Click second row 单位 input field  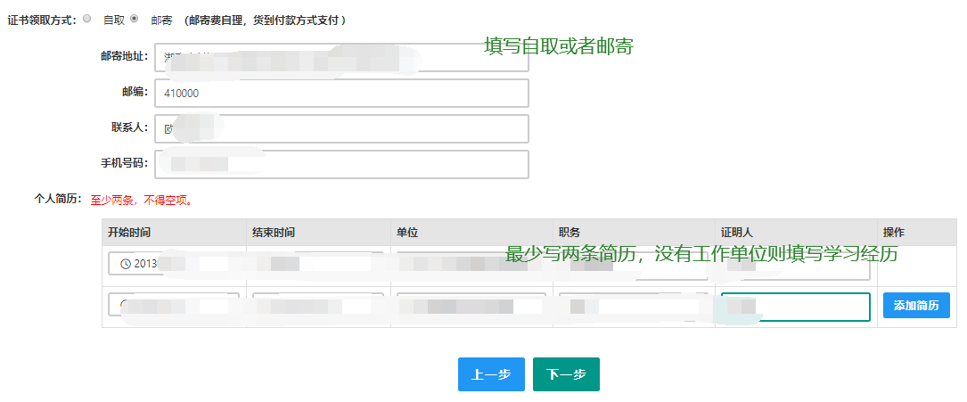471,306
